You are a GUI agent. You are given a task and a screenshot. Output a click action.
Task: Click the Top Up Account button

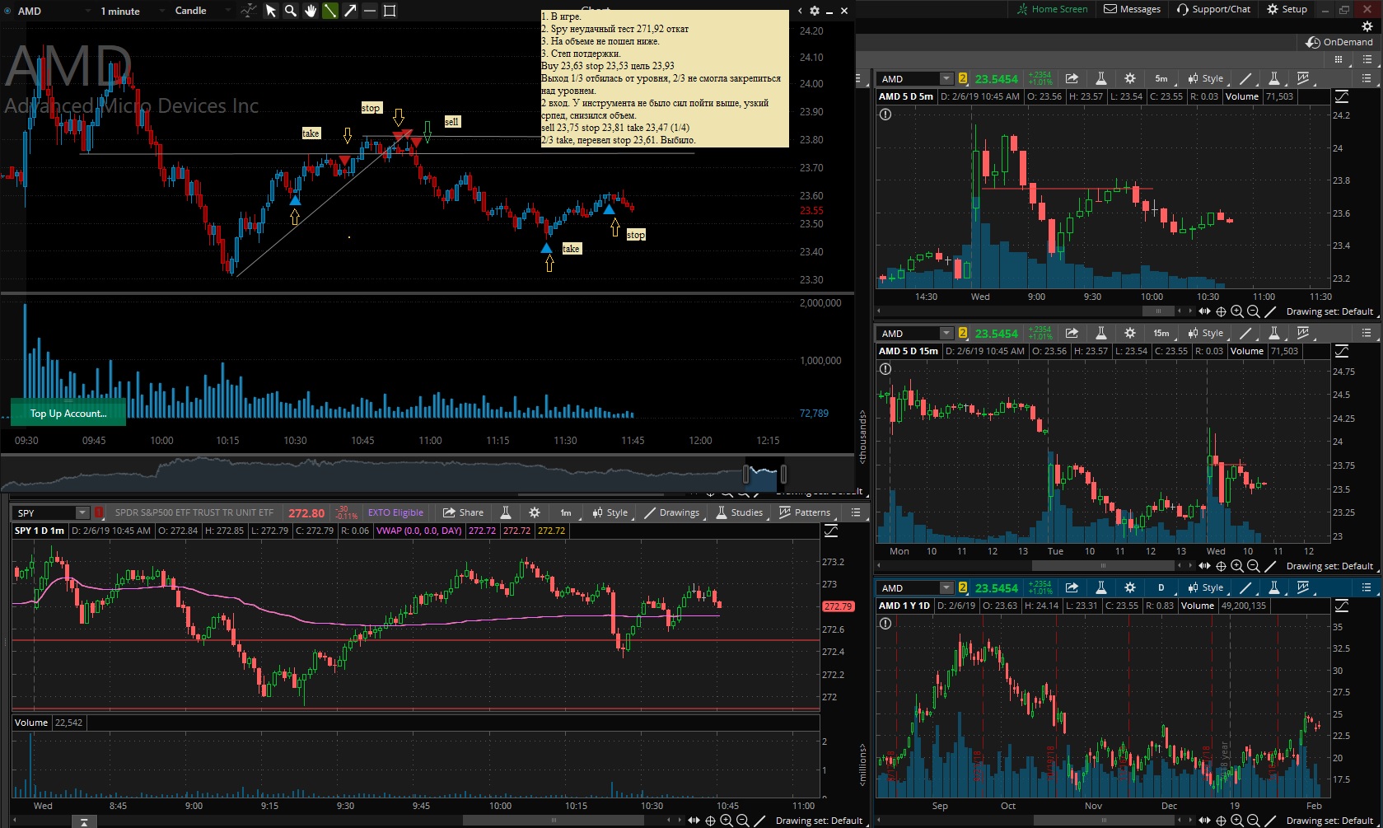tap(68, 413)
